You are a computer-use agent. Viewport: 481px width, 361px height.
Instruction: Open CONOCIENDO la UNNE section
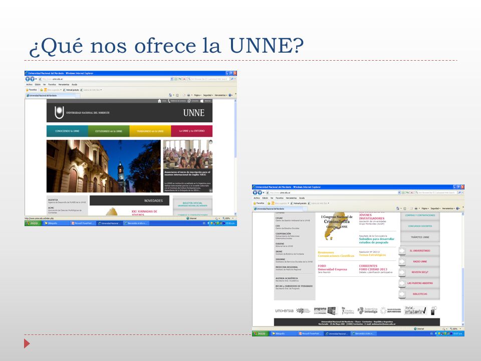tap(67, 131)
